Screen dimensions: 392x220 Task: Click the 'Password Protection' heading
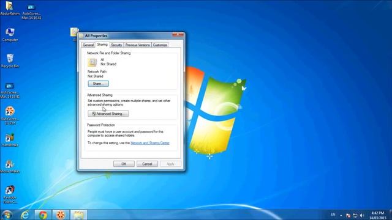click(x=101, y=125)
